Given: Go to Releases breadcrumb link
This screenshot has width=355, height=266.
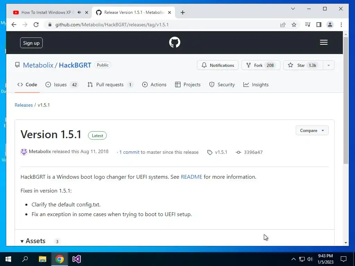Looking at the screenshot, I should point(24,105).
